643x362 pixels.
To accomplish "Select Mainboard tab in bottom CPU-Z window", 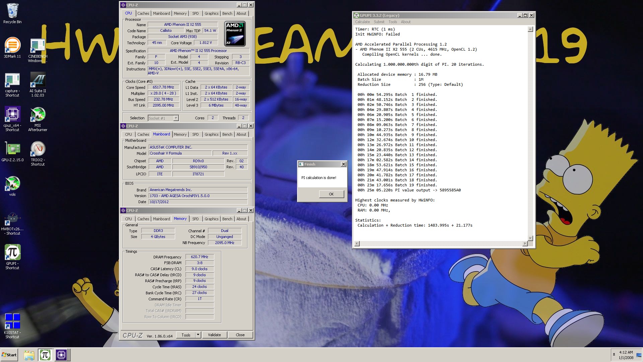I will 161,219.
